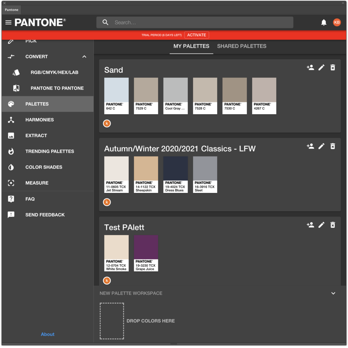
Task: Click the search magnifier icon
Action: click(x=105, y=22)
